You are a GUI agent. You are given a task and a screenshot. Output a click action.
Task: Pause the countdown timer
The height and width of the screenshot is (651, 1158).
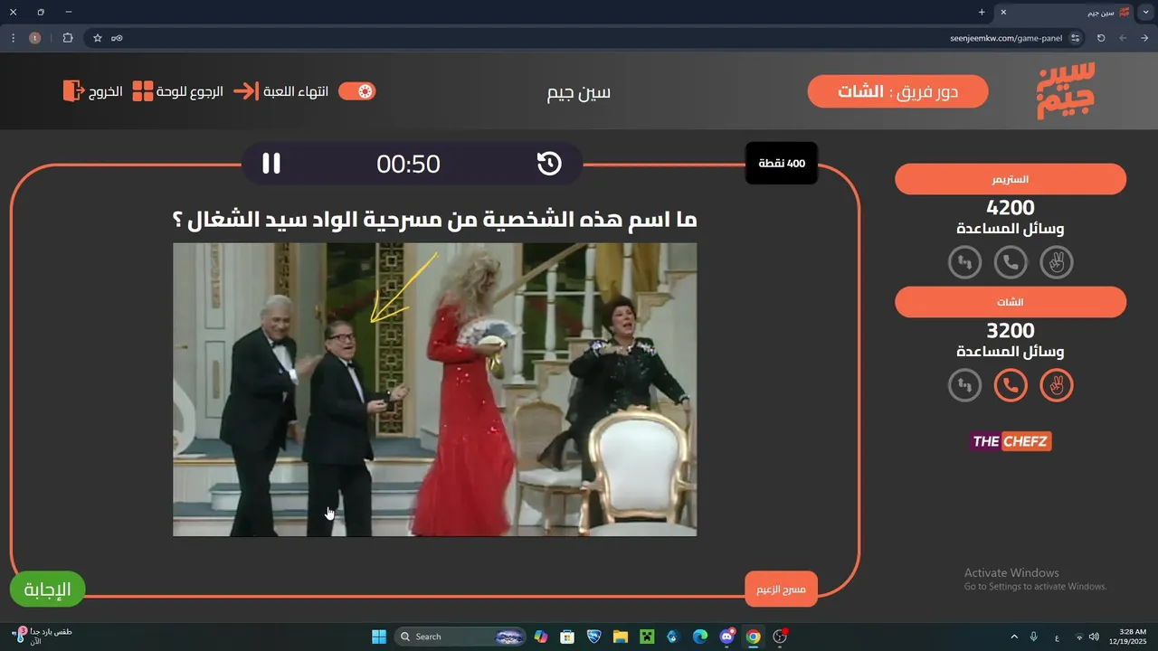[271, 164]
